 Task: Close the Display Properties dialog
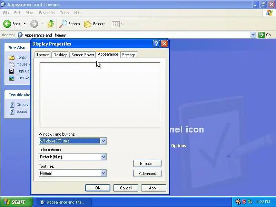164,44
